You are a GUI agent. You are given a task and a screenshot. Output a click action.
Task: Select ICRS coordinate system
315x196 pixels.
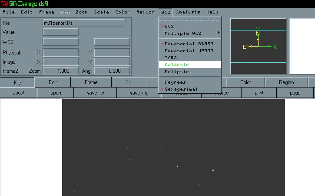click(189, 57)
